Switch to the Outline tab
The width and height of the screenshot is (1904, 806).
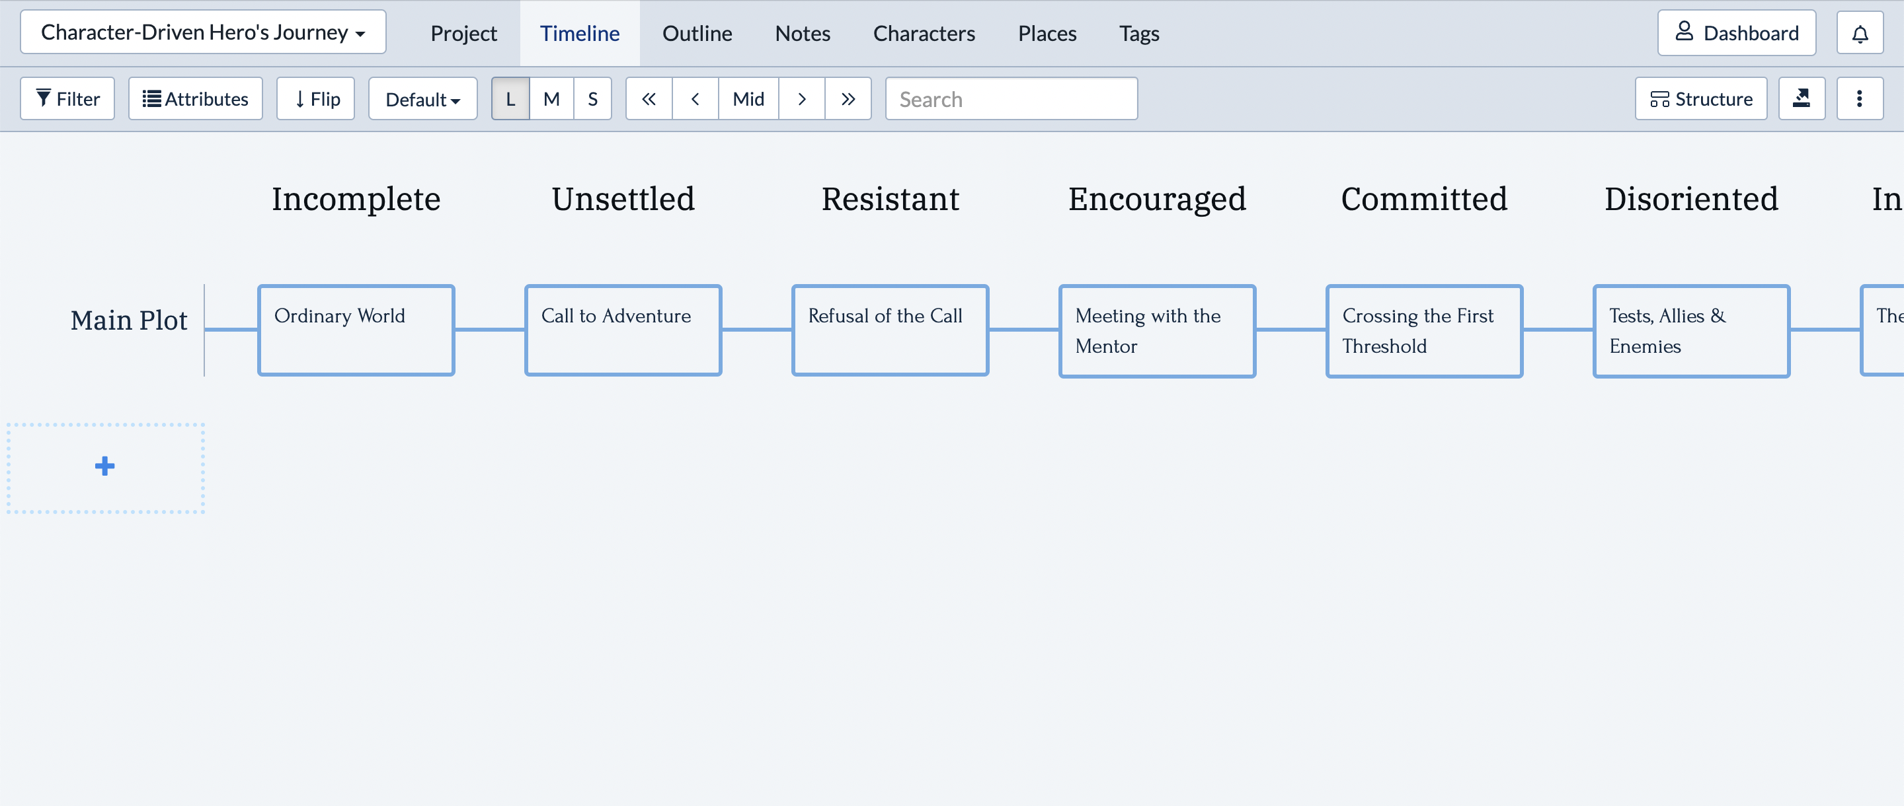(697, 33)
